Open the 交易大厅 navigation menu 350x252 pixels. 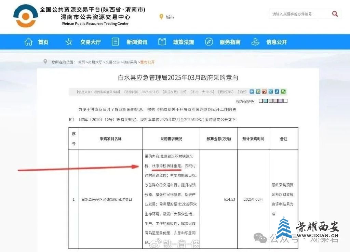coord(91,42)
